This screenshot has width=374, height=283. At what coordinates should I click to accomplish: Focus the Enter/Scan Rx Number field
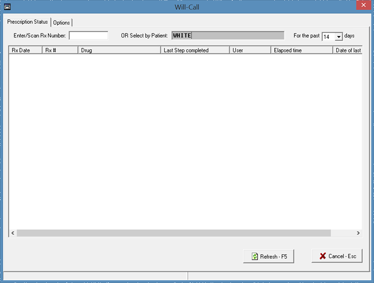88,36
